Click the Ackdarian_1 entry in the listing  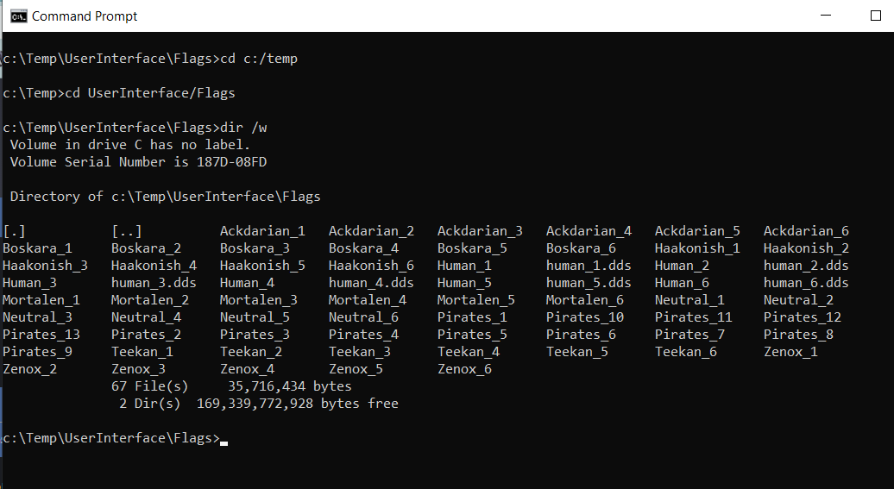(262, 231)
